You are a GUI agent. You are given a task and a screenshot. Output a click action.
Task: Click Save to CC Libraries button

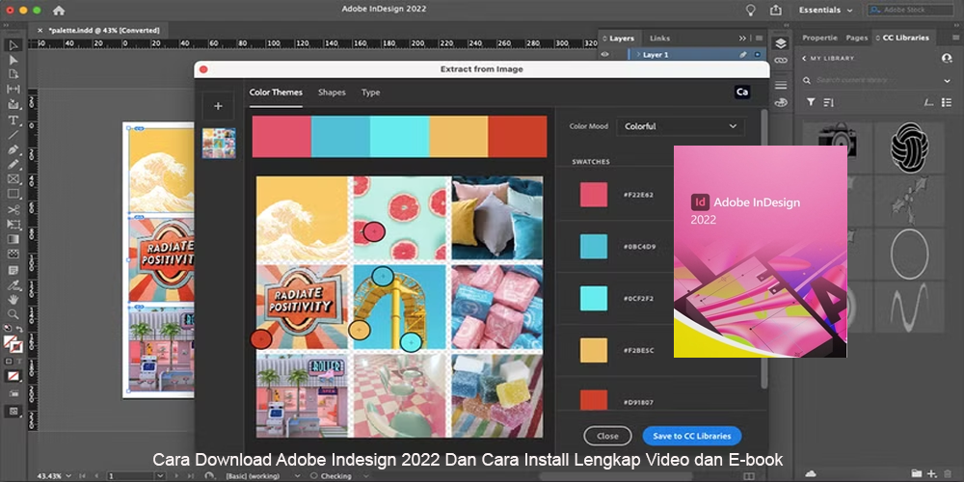click(692, 436)
